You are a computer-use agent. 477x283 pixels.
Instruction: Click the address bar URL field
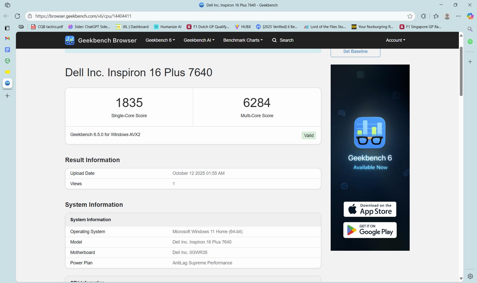[210, 16]
